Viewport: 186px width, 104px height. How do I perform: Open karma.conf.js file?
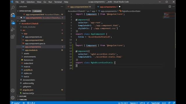pos(28,93)
